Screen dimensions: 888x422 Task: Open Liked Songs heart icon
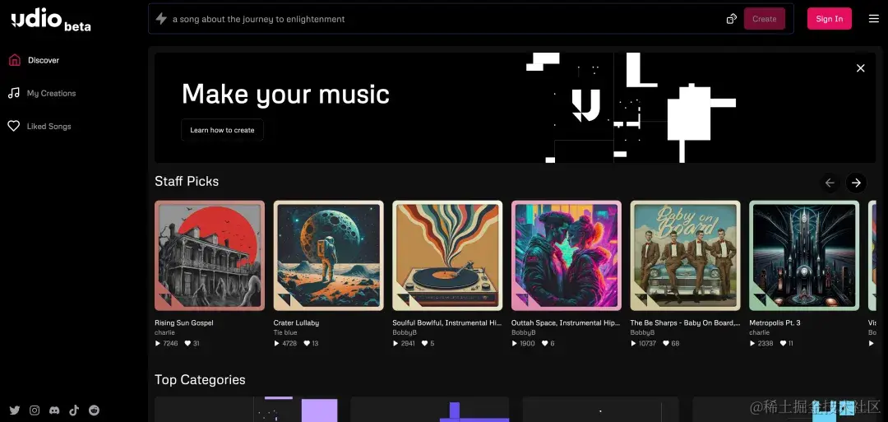point(14,127)
